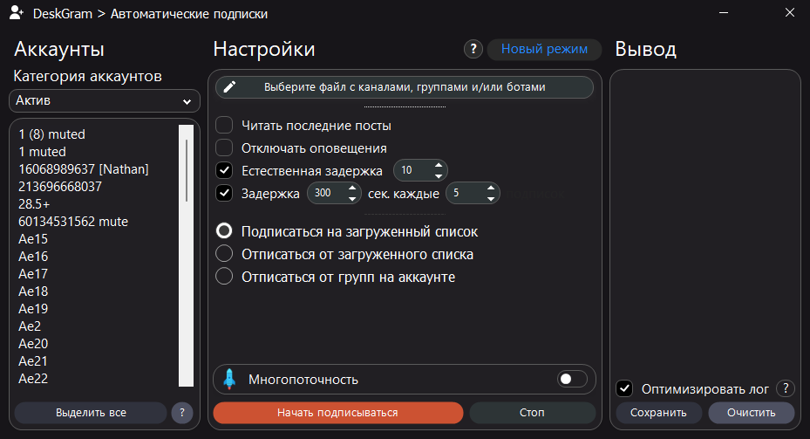Screen dimensions: 810x439
Task: Click the DeskGram user icon in title bar
Action: (x=16, y=14)
